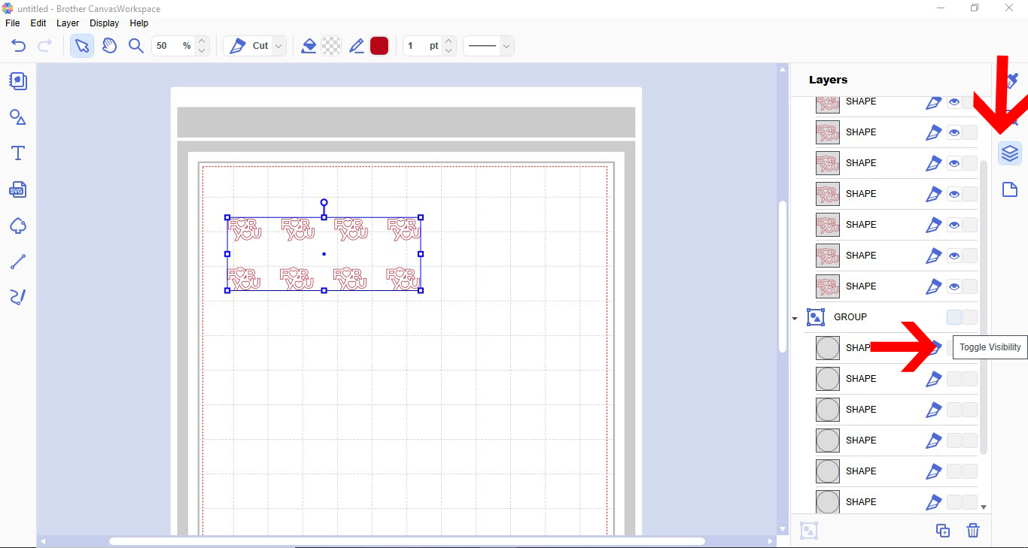Select the arrow Selection tool
Image resolution: width=1028 pixels, height=548 pixels.
pos(82,46)
